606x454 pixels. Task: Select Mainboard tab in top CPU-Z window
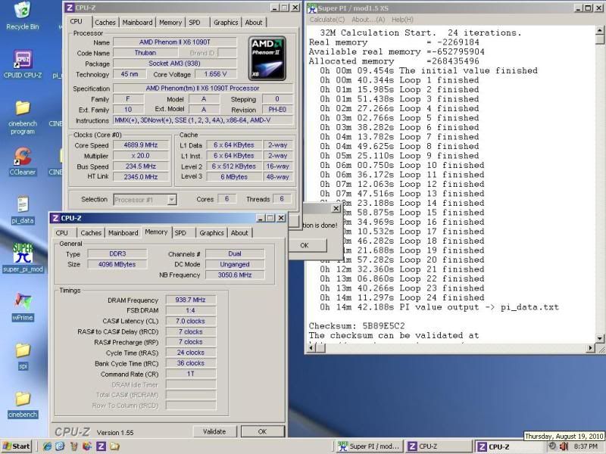(137, 23)
